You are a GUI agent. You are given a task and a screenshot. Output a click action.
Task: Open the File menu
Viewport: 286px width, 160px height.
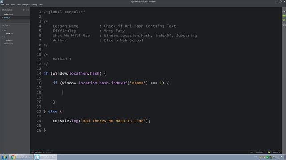coord(3,4)
